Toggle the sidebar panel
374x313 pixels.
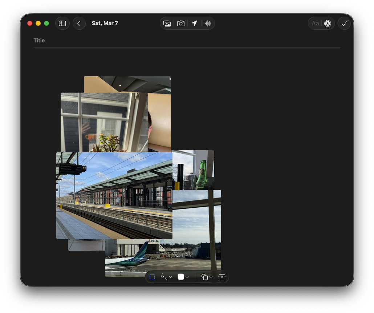click(62, 23)
